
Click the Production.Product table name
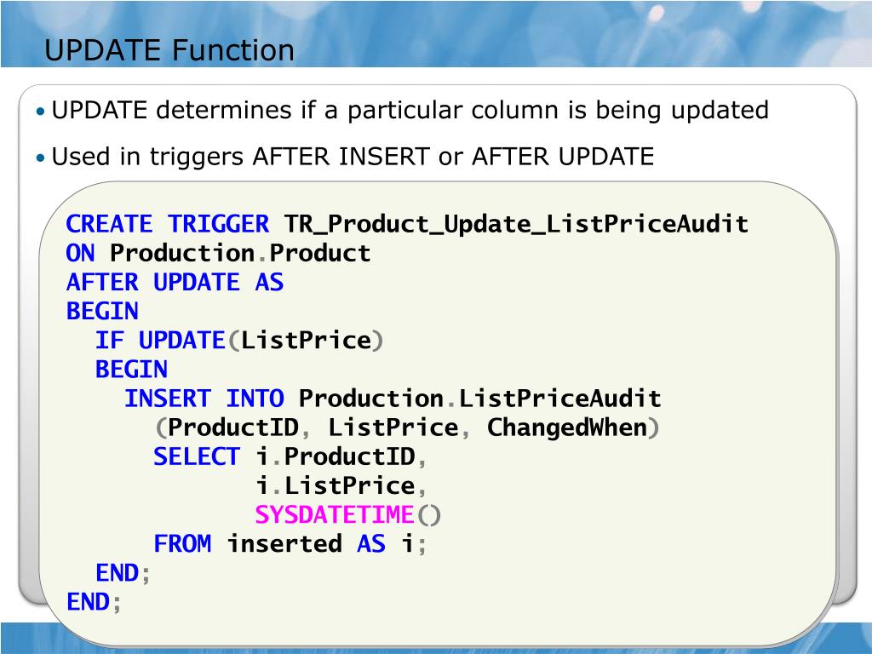pyautogui.click(x=240, y=253)
